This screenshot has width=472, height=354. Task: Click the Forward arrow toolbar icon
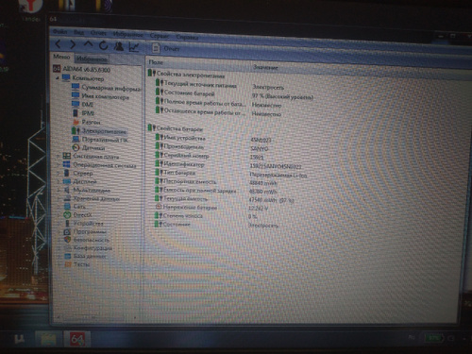(73, 44)
